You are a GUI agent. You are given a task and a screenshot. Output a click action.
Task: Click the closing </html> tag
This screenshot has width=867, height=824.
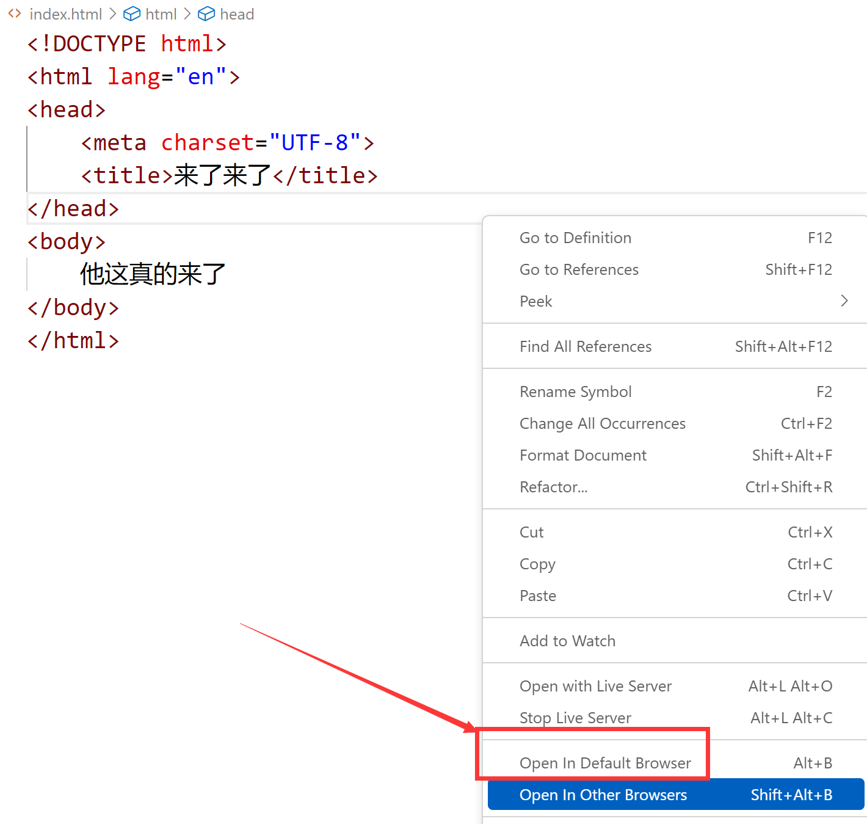click(x=73, y=341)
